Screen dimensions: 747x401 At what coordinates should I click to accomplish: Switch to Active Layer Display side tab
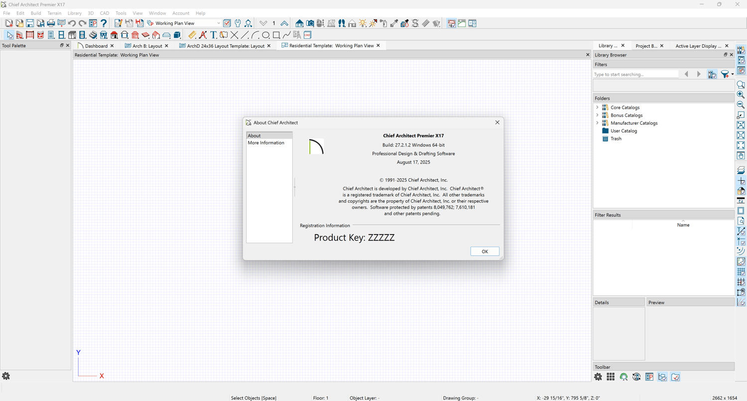tap(698, 46)
